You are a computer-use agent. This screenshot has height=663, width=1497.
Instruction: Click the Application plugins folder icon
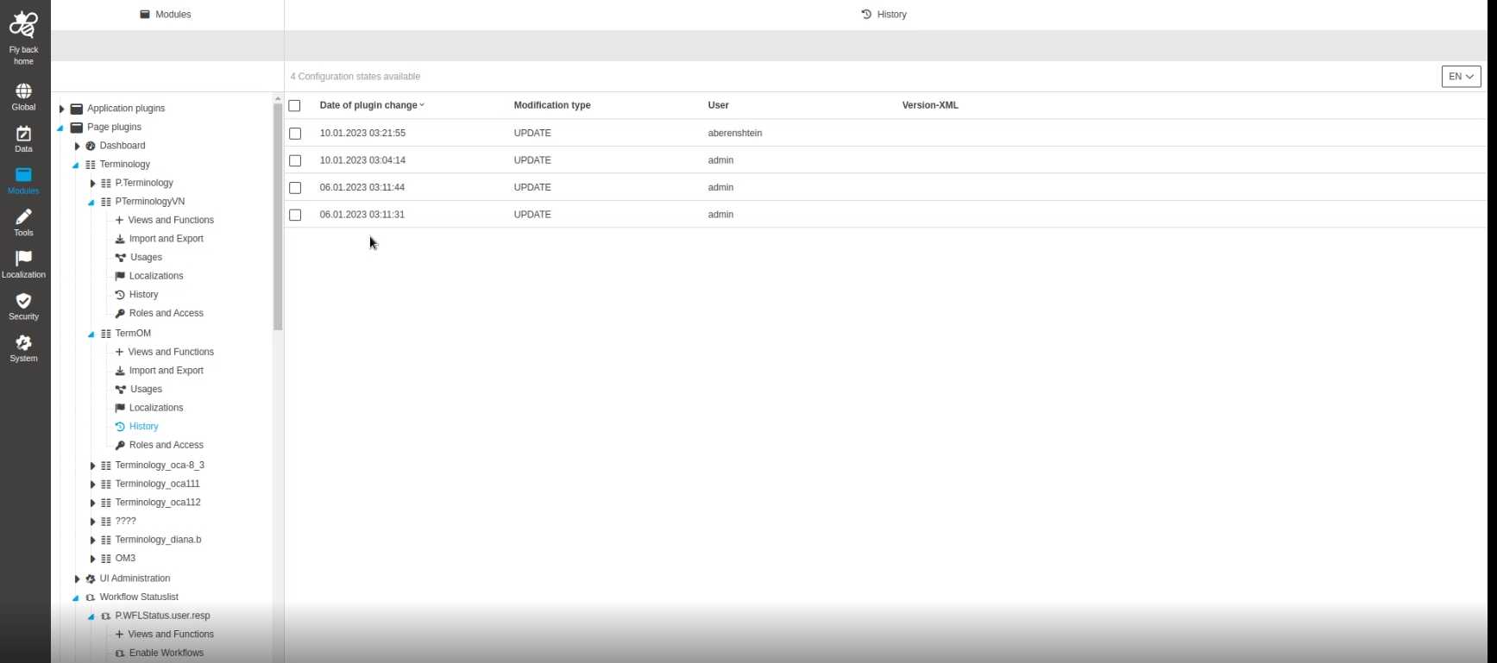pos(77,109)
